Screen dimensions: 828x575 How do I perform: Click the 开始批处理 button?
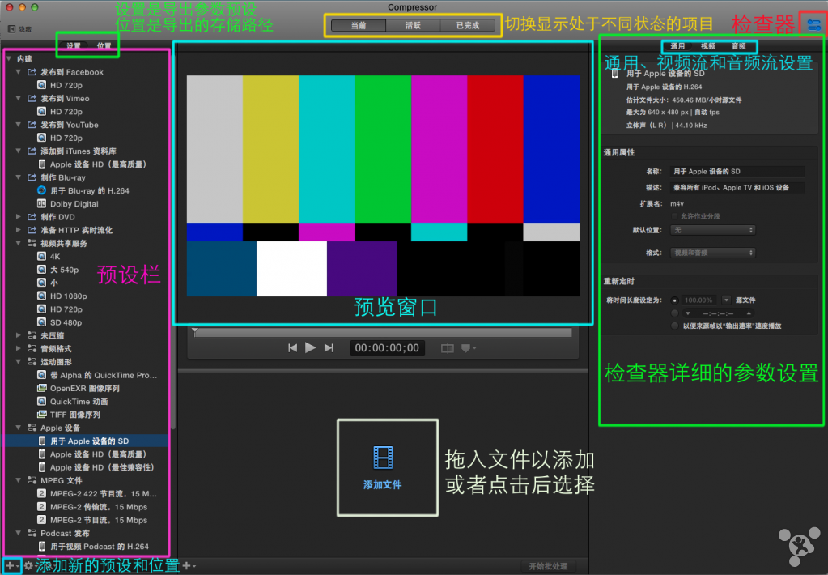tap(548, 565)
